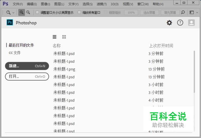Screen dimensions: 201x138
Task: Open the 3D(D) menu
Action: click(x=115, y=4)
